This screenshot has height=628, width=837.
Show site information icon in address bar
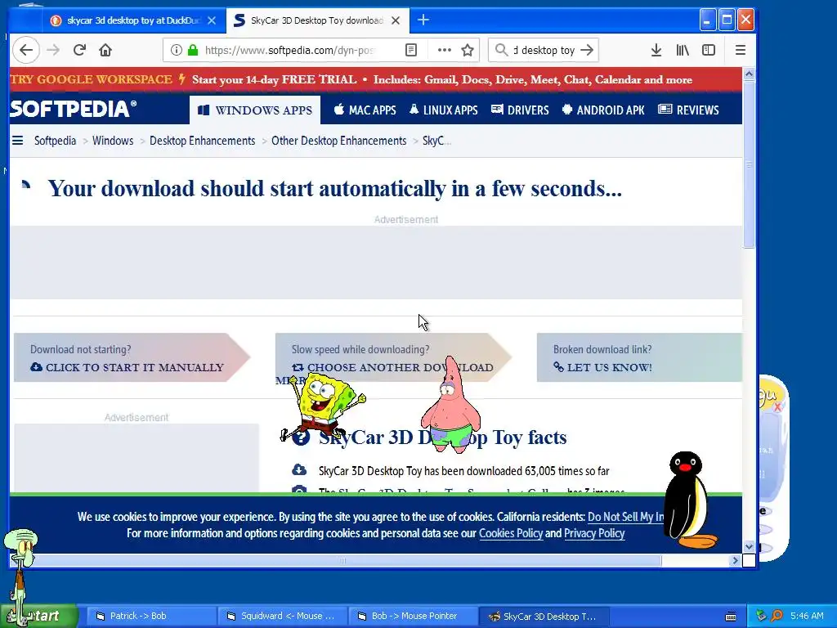pos(176,50)
